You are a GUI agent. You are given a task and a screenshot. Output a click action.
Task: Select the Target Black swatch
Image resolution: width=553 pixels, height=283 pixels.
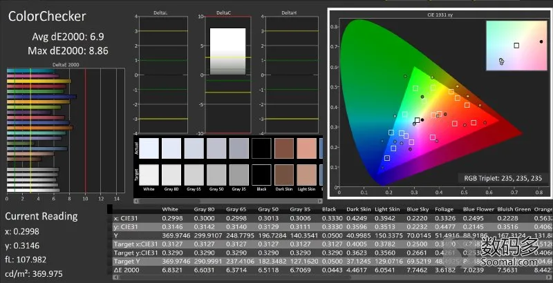[x=262, y=175]
